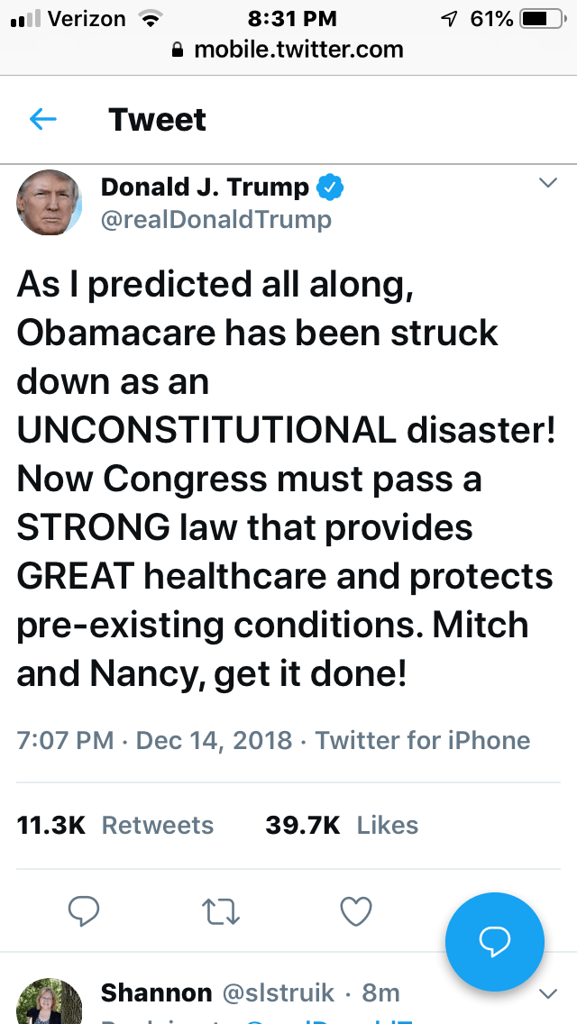This screenshot has height=1024, width=577.
Task: Tap the retweet icon
Action: (x=220, y=911)
